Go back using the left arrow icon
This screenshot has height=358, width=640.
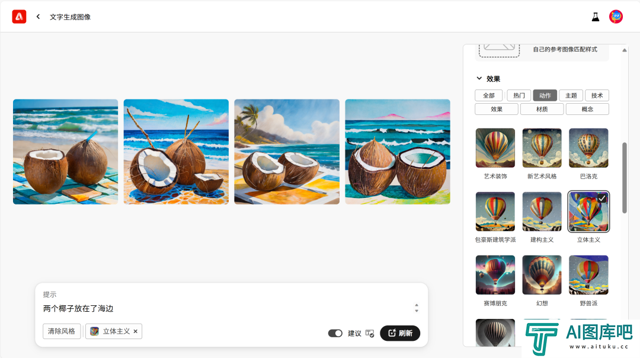[x=38, y=17]
